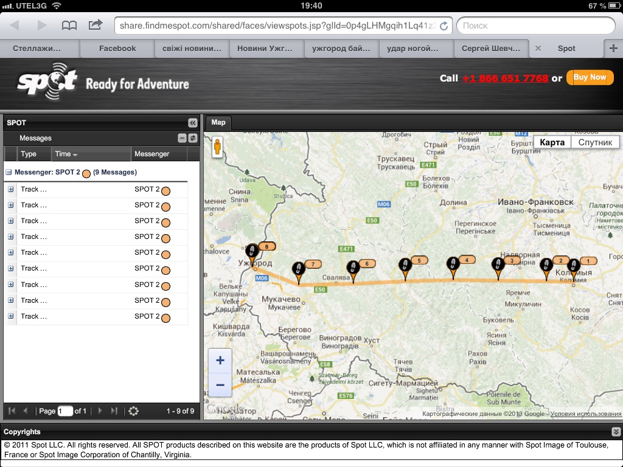Screen dimensions: 623x467
Task: Zoom in the map with plus button
Action: click(220, 361)
